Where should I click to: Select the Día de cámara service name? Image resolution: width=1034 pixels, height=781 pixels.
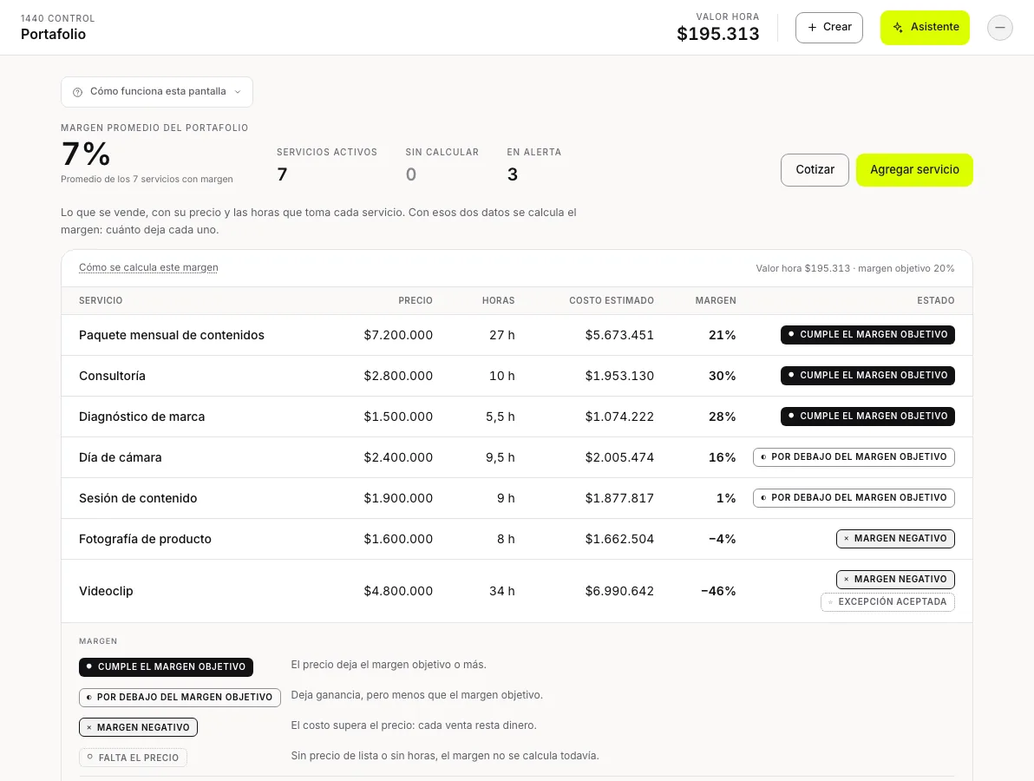(x=120, y=458)
